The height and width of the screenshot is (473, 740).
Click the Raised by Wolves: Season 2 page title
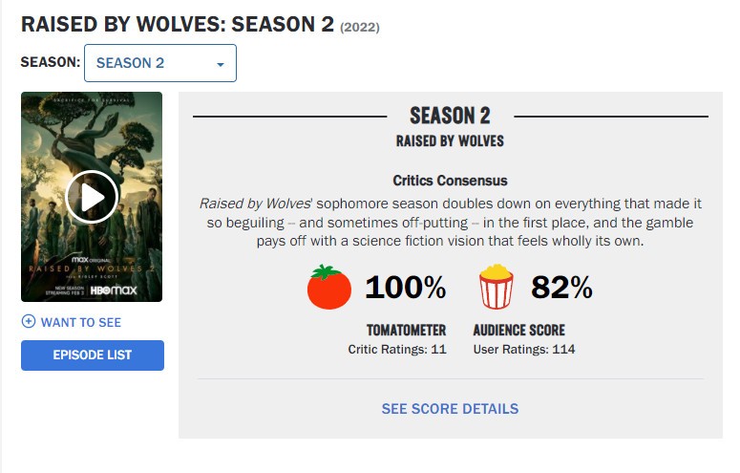click(x=178, y=25)
